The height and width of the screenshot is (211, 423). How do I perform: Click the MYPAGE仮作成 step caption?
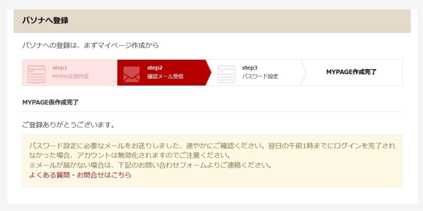pos(70,77)
